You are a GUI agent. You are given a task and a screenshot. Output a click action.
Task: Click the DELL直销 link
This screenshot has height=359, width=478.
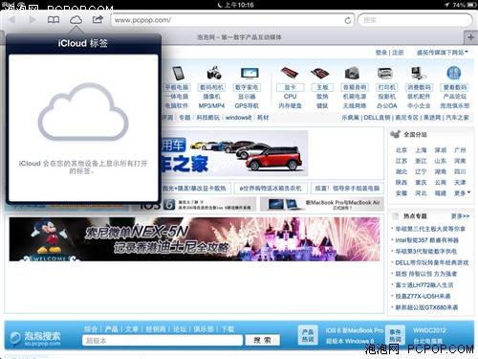378,118
